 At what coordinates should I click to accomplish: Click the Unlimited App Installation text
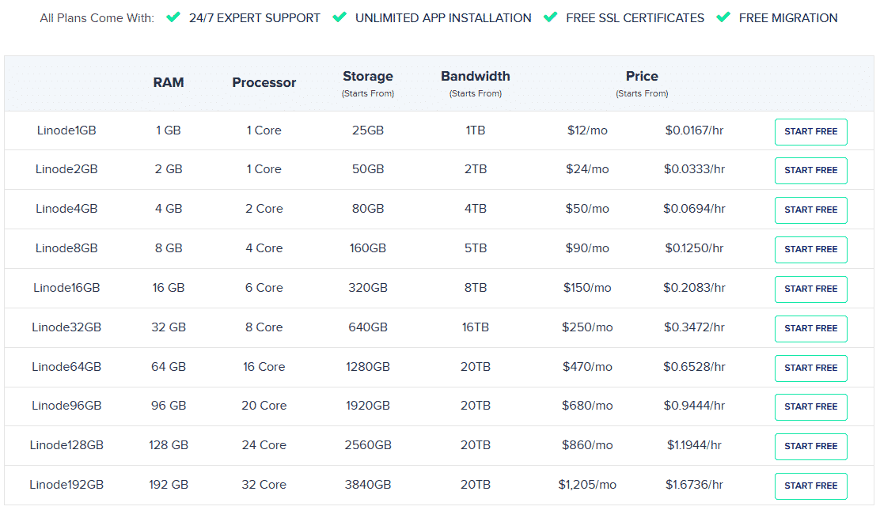[443, 18]
